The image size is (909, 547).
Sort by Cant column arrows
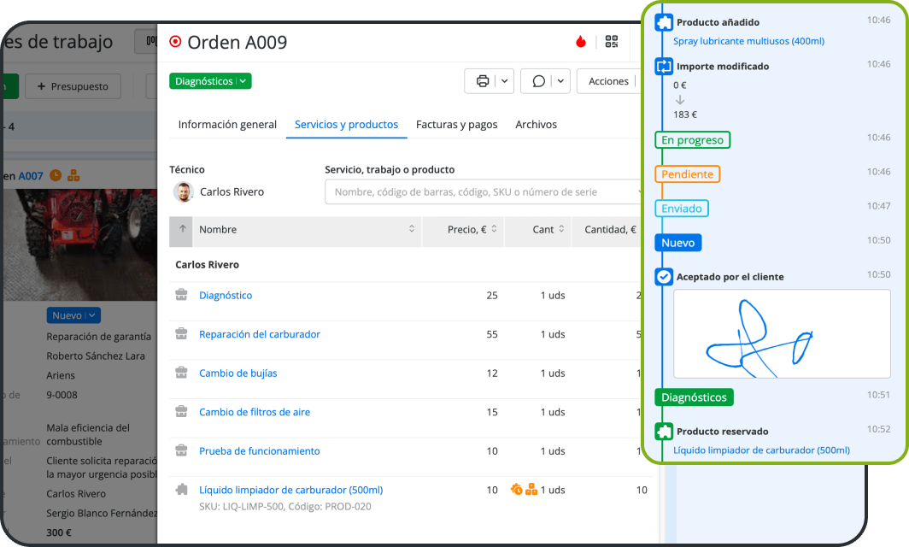(561, 228)
